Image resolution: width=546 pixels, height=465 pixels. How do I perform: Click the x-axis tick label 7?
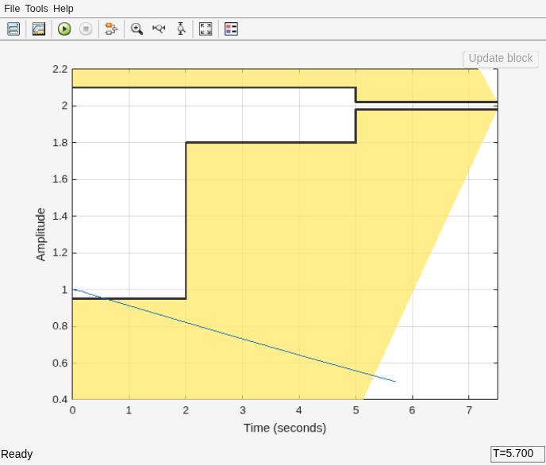coord(469,410)
